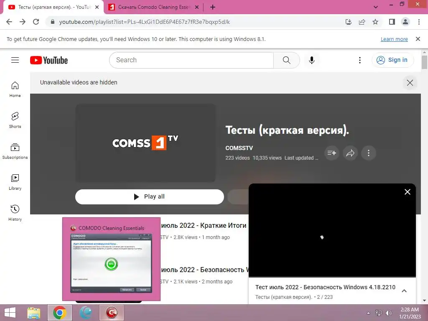Click the Play all button
428x321 pixels.
pyautogui.click(x=150, y=196)
